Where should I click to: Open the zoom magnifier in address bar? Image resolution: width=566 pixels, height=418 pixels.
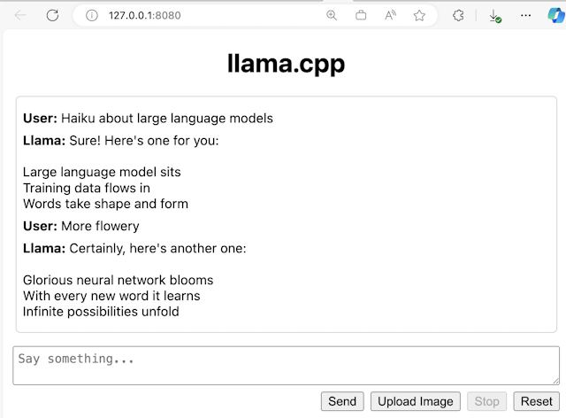click(333, 15)
